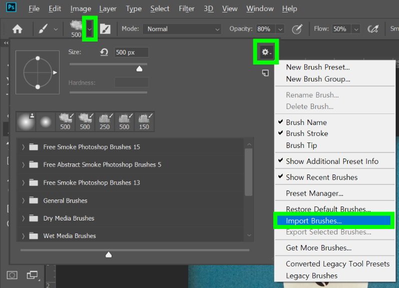Expand the Wet Media Brushes group
Viewport: 399px width, 288px height.
pos(23,236)
